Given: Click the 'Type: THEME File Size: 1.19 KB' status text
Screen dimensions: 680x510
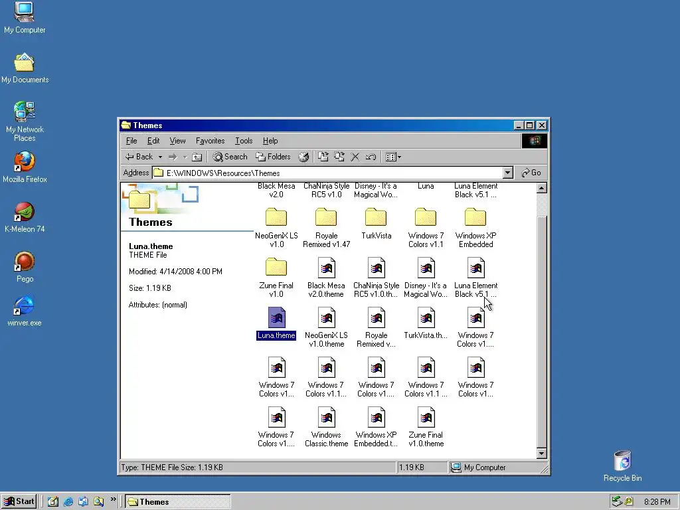Looking at the screenshot, I should (x=172, y=467).
